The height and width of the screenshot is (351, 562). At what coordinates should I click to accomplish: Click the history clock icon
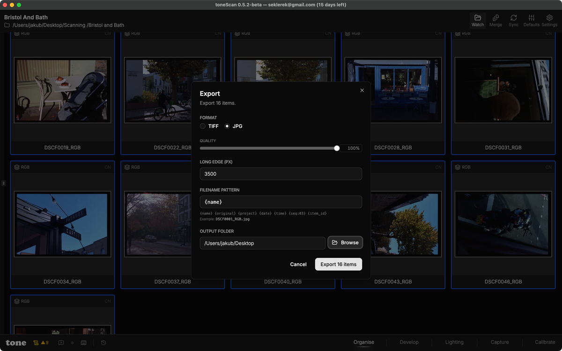point(104,343)
